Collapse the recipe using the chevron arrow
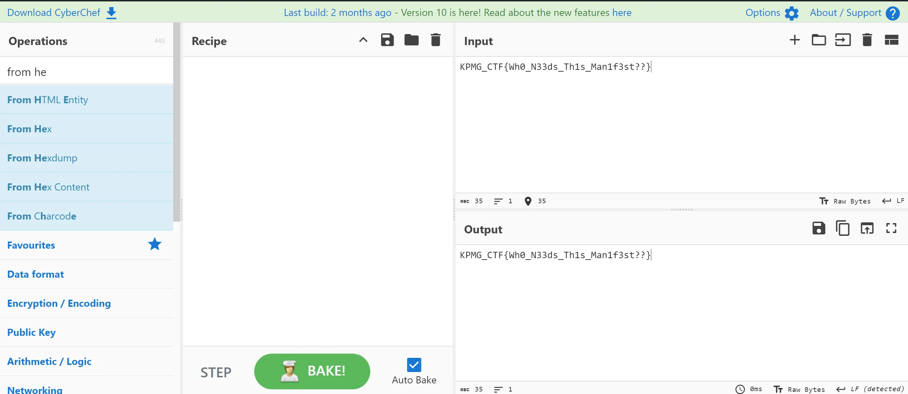This screenshot has width=908, height=394. pyautogui.click(x=363, y=40)
